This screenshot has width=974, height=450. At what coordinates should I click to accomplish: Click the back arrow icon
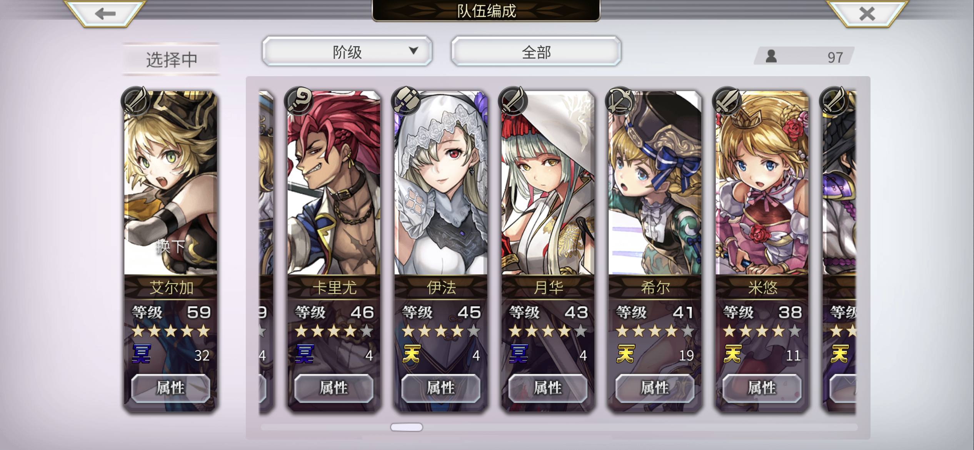(105, 13)
